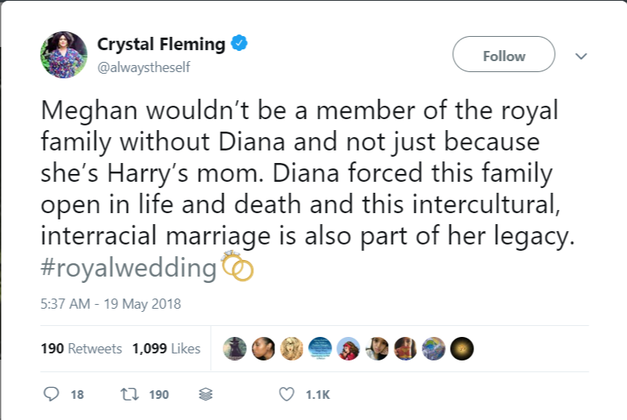The width and height of the screenshot is (627, 420).
Task: View the 1,099 Likes list
Action: click(x=166, y=349)
